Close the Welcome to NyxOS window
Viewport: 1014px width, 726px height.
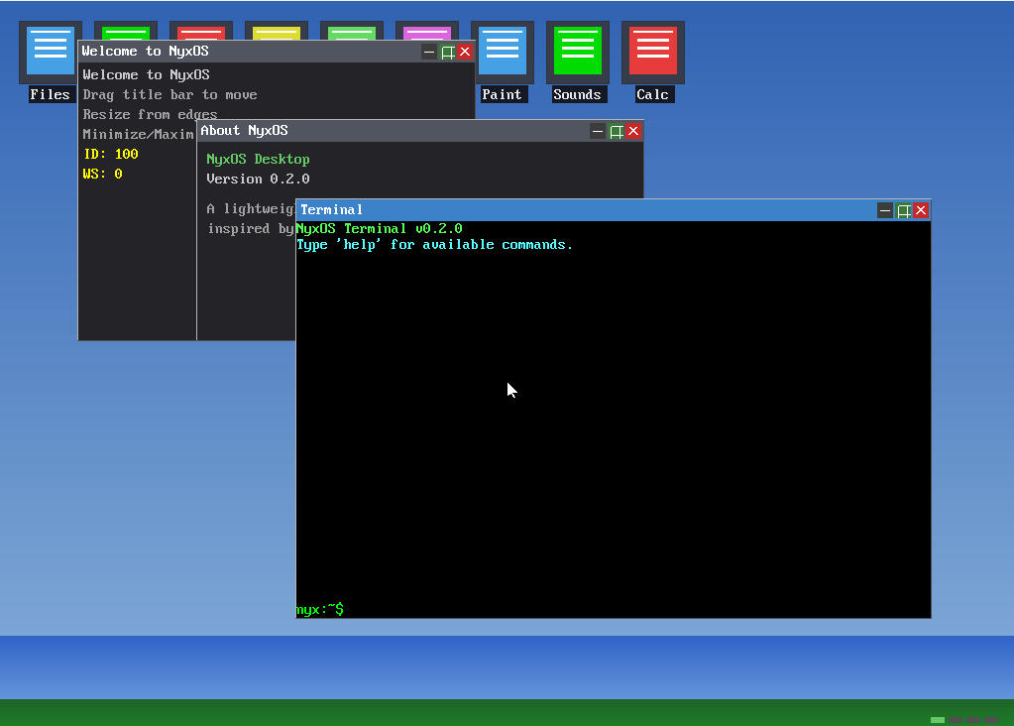tap(465, 52)
